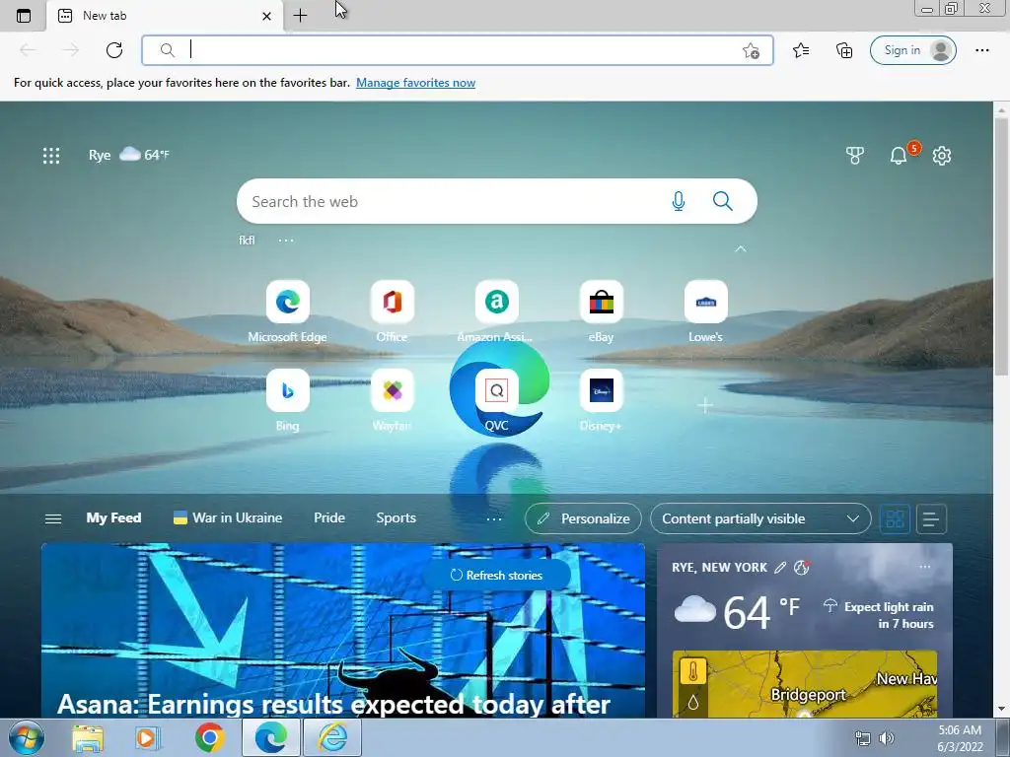Open Rye 64°F weather summary
The height and width of the screenshot is (757, 1010).
(x=129, y=155)
